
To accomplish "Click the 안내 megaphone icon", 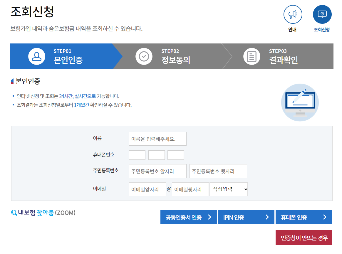I will [x=293, y=14].
